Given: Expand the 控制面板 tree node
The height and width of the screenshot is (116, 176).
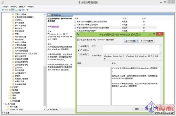Looking at the screenshot, I should coord(8,93).
